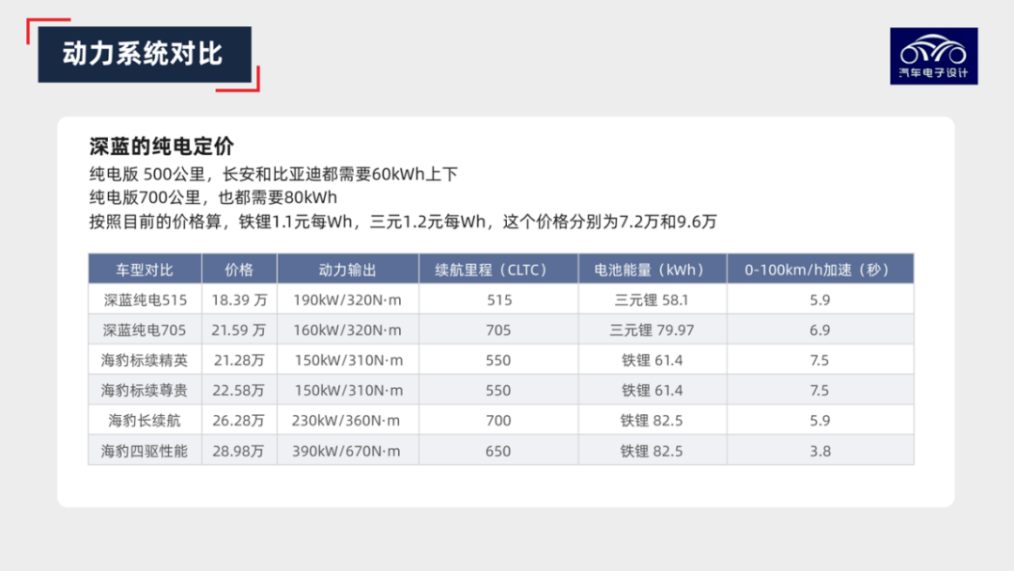Click the 21.59 万 price cell
The width and height of the screenshot is (1014, 571).
click(x=239, y=330)
